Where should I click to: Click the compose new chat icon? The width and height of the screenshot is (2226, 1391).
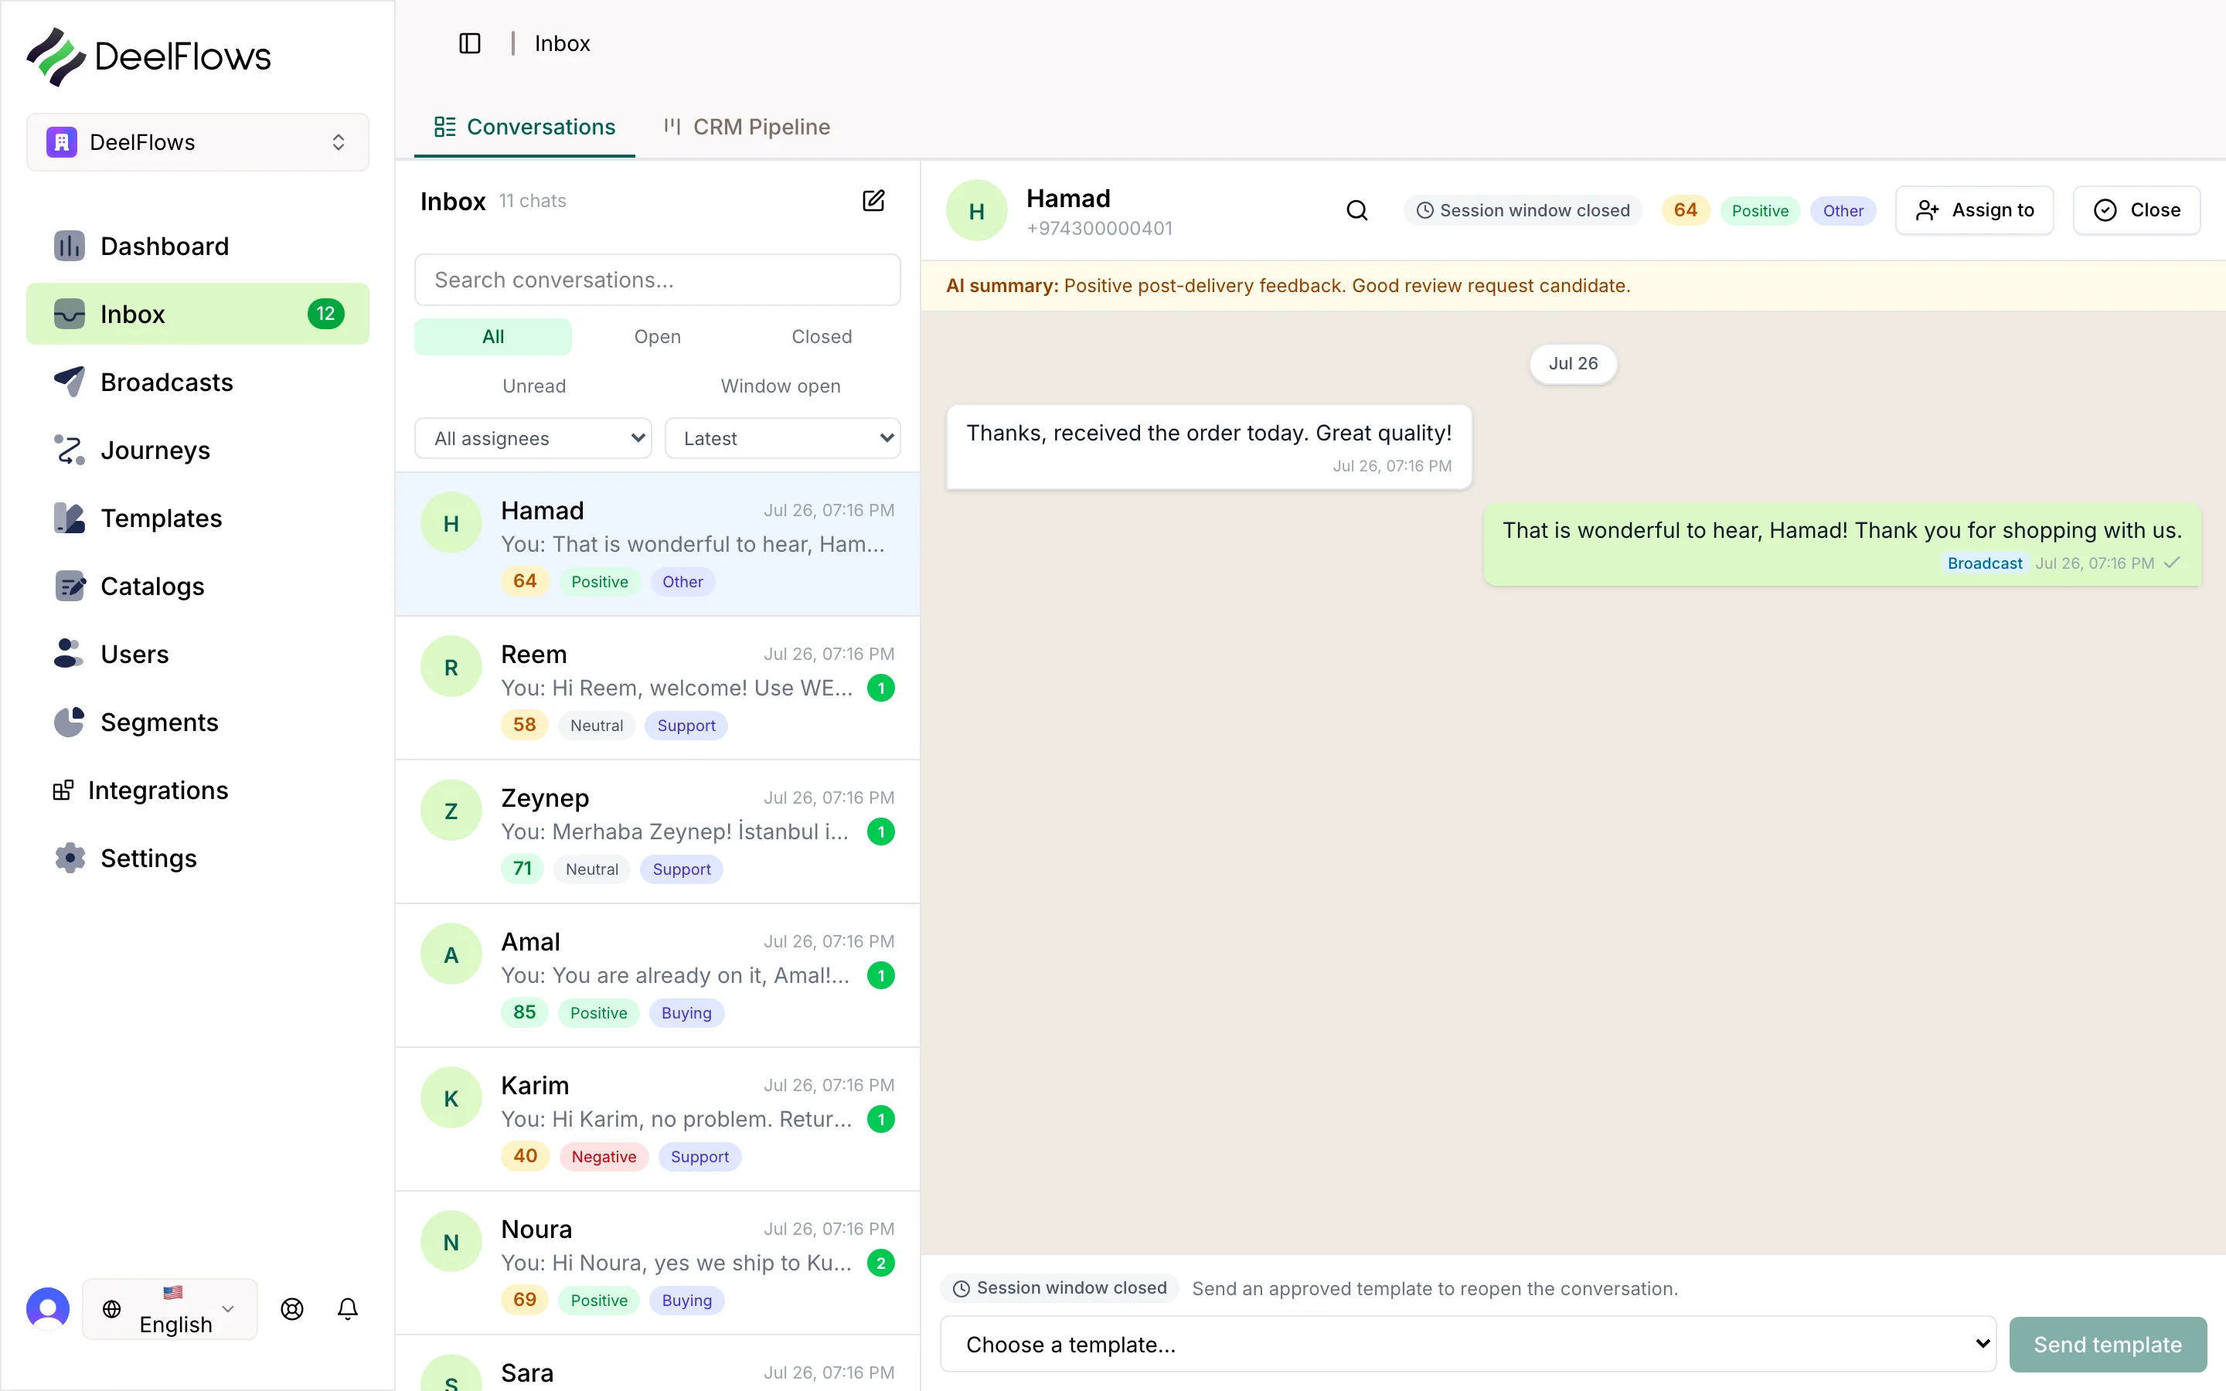(x=873, y=201)
